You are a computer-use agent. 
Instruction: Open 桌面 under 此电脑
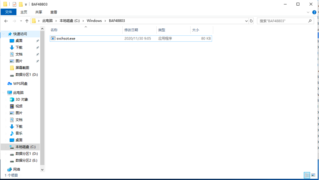[19, 140]
